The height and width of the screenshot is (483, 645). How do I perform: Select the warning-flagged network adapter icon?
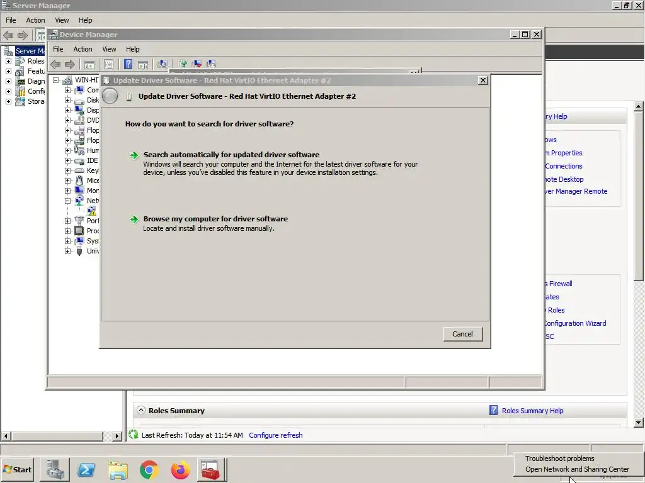tap(91, 211)
